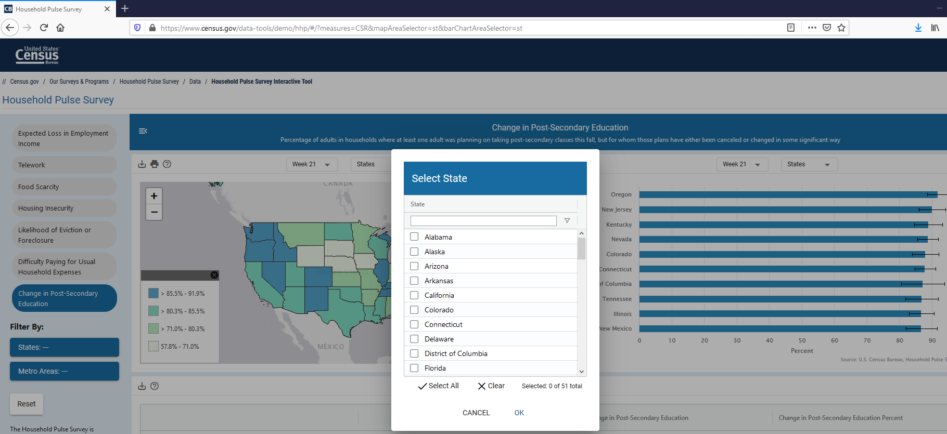This screenshot has width=947, height=434.
Task: Collapse the sidebar using the menu icon
Action: tap(143, 131)
